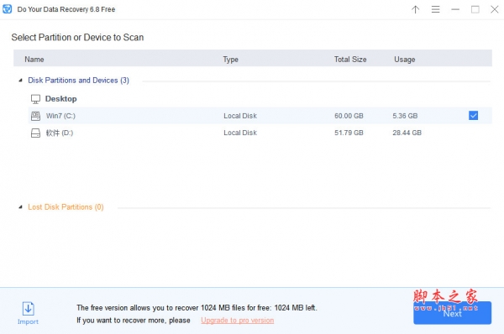Maximize the Data Recovery window
Screen dimensions: 504x334
click(x=475, y=9)
